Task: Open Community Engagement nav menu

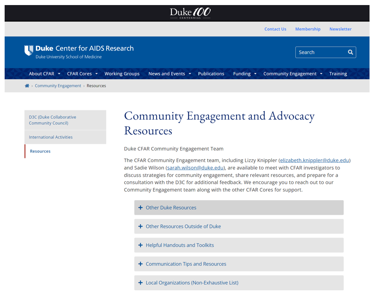Action: (x=290, y=74)
